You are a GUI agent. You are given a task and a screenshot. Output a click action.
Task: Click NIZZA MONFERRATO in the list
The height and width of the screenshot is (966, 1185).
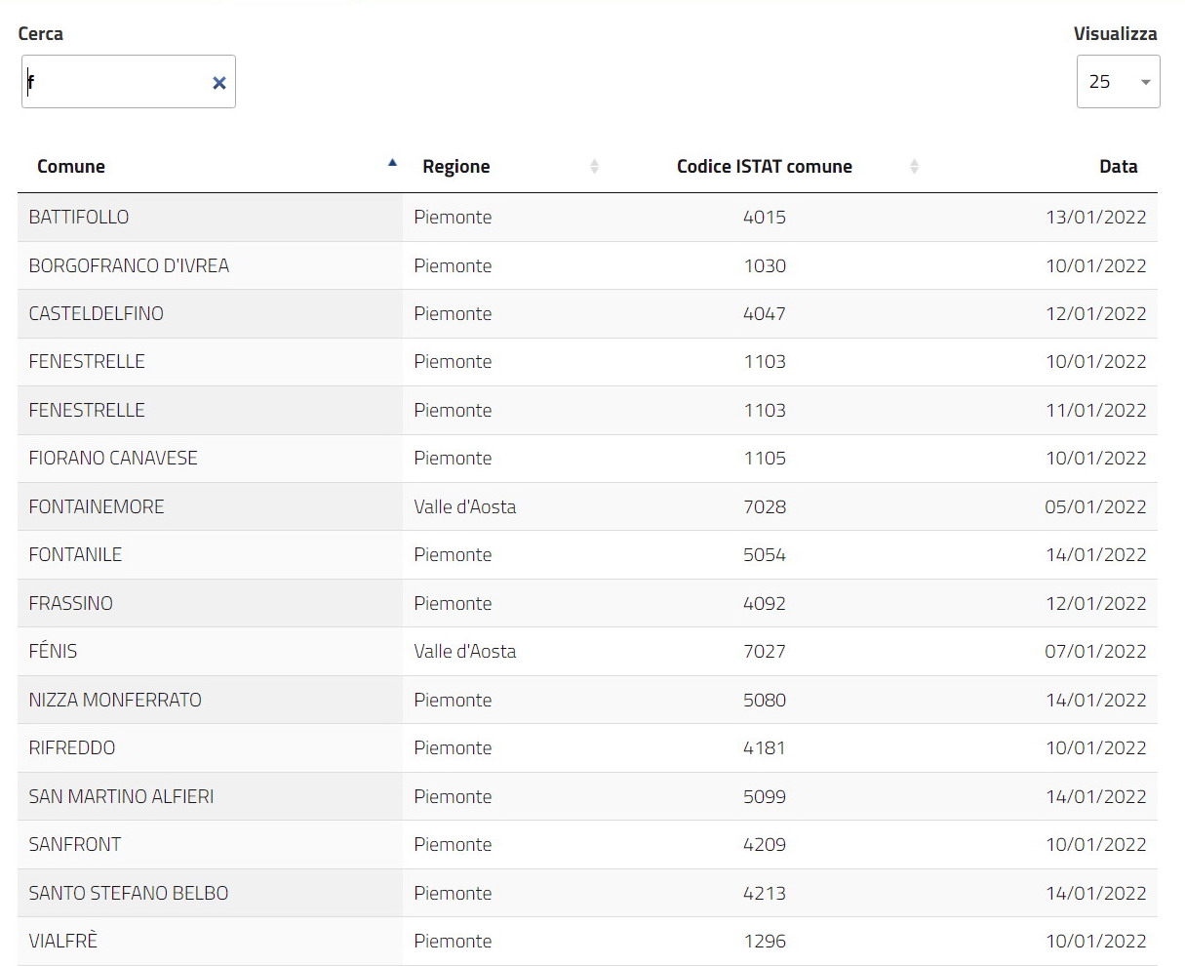click(115, 701)
